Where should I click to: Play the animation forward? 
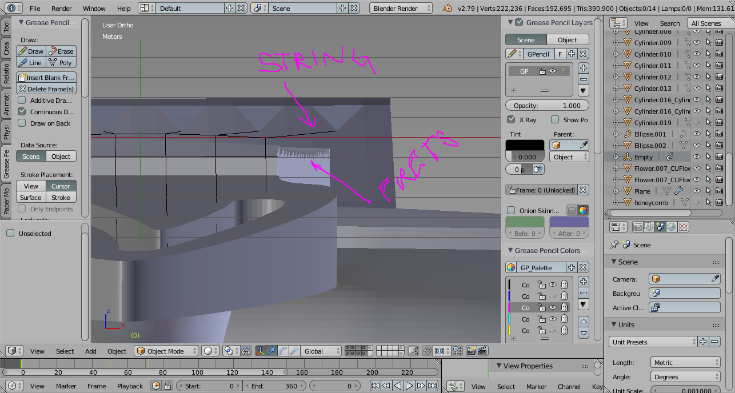(x=409, y=386)
